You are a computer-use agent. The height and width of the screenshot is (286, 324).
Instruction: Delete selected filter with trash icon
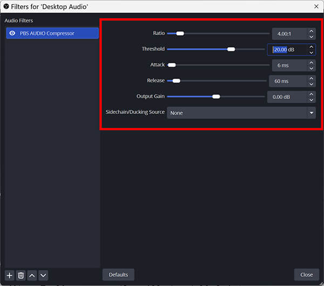point(21,275)
